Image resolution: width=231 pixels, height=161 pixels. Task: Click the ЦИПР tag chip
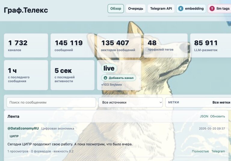[14, 136]
